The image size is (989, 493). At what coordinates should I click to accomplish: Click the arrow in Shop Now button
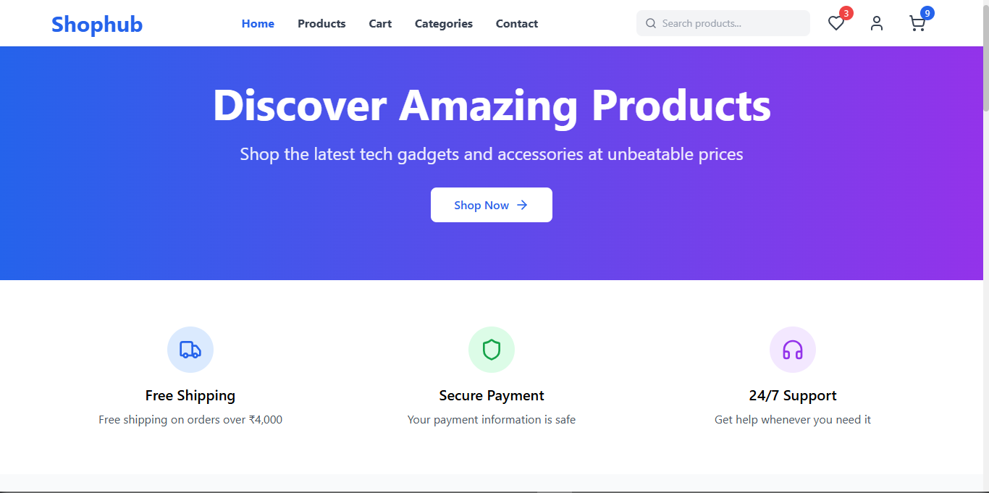(522, 205)
